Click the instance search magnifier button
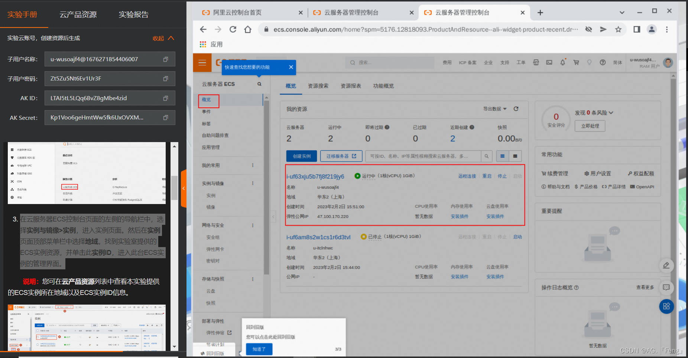 click(486, 156)
